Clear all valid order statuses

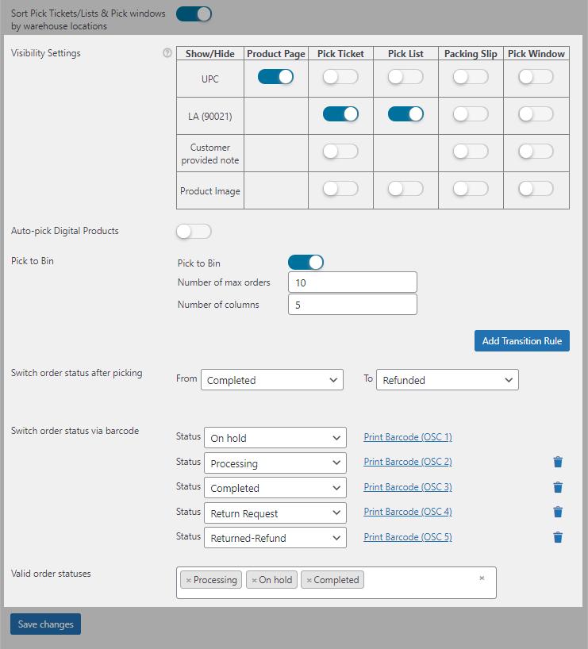tap(482, 578)
